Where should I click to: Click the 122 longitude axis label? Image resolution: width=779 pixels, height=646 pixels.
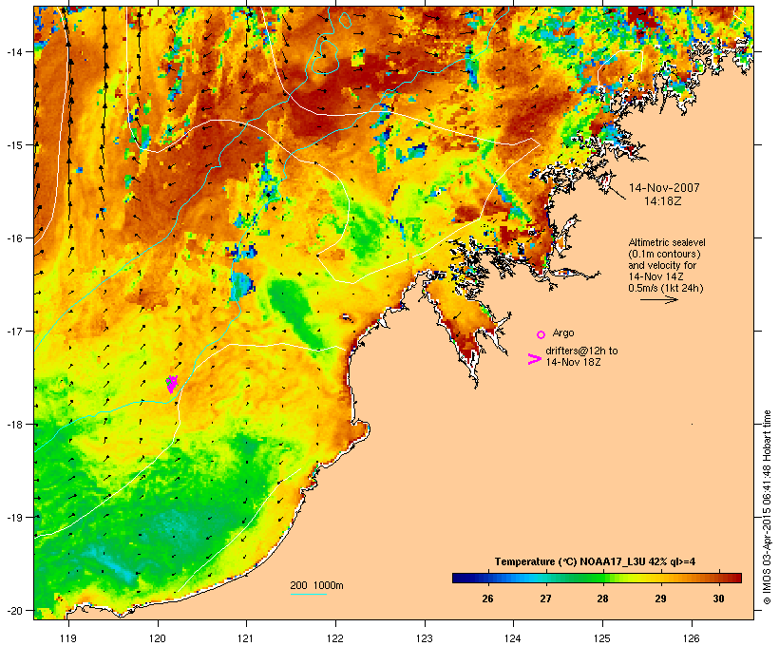(335, 638)
